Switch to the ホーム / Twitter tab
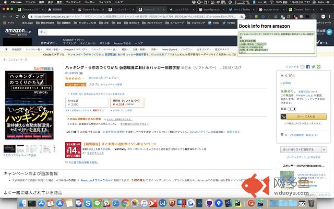This screenshot has height=209, width=334. 242,9
